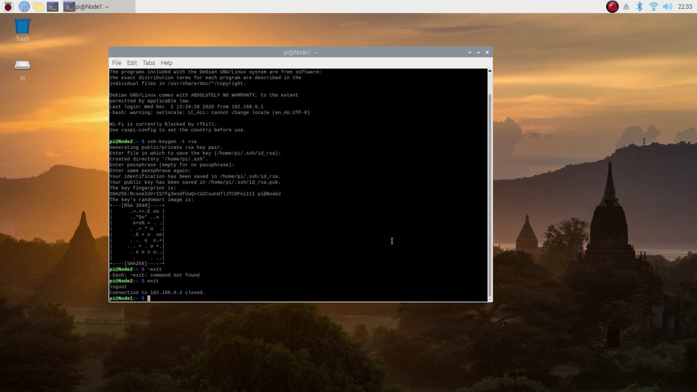Viewport: 697px width, 392px height.
Task: Open the volume control slider
Action: click(667, 6)
